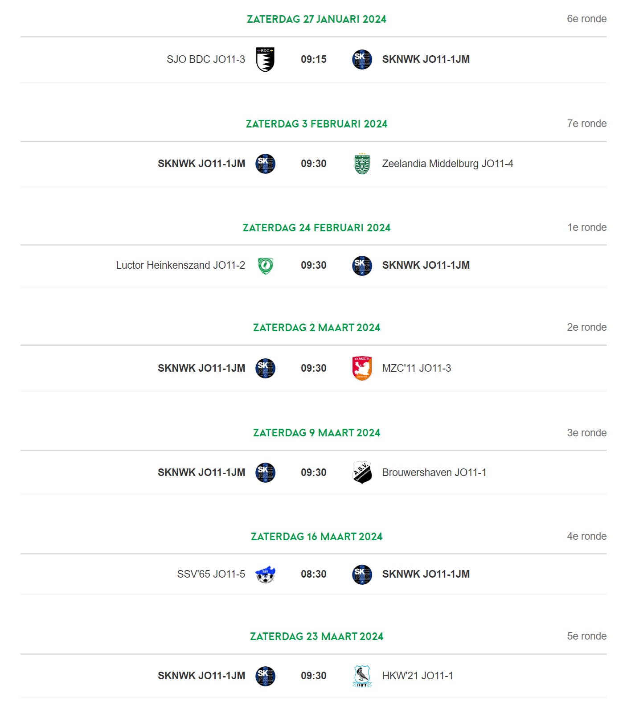Open the SJO BDC JO11-3 team link
Screen dimensions: 627x714
click(x=206, y=59)
